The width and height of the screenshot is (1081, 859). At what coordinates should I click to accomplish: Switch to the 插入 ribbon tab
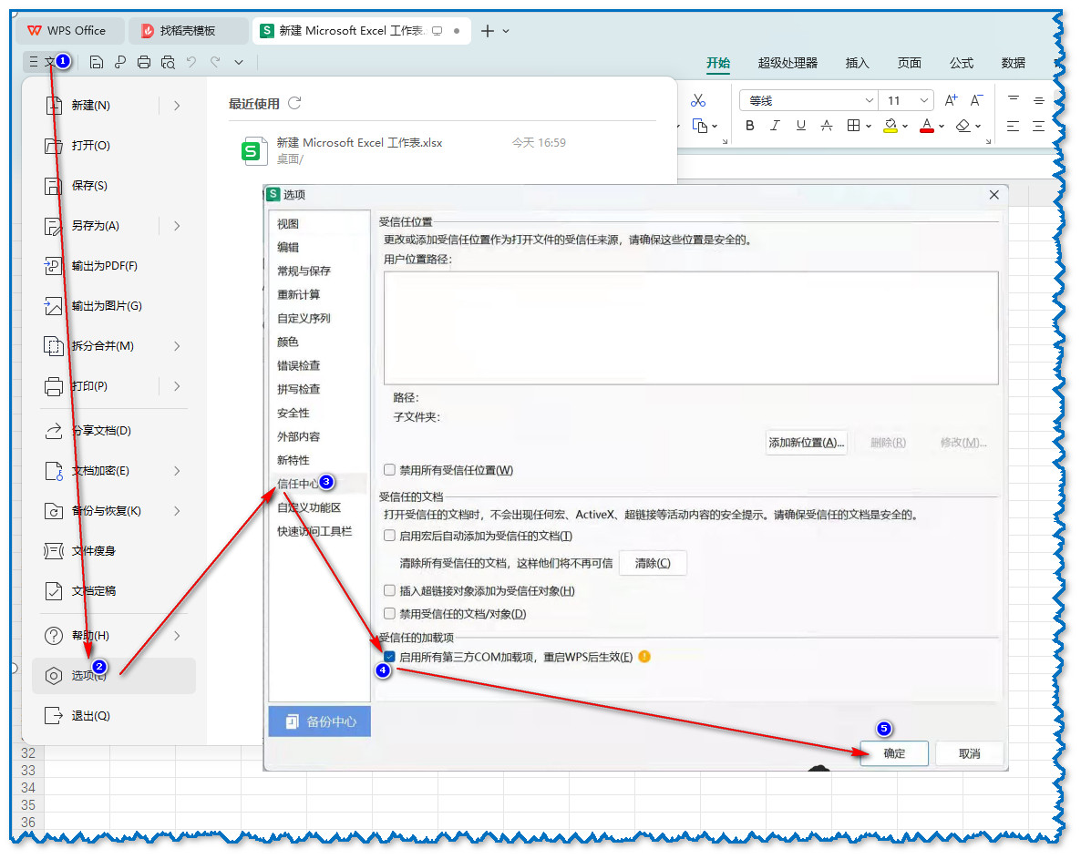[x=857, y=63]
